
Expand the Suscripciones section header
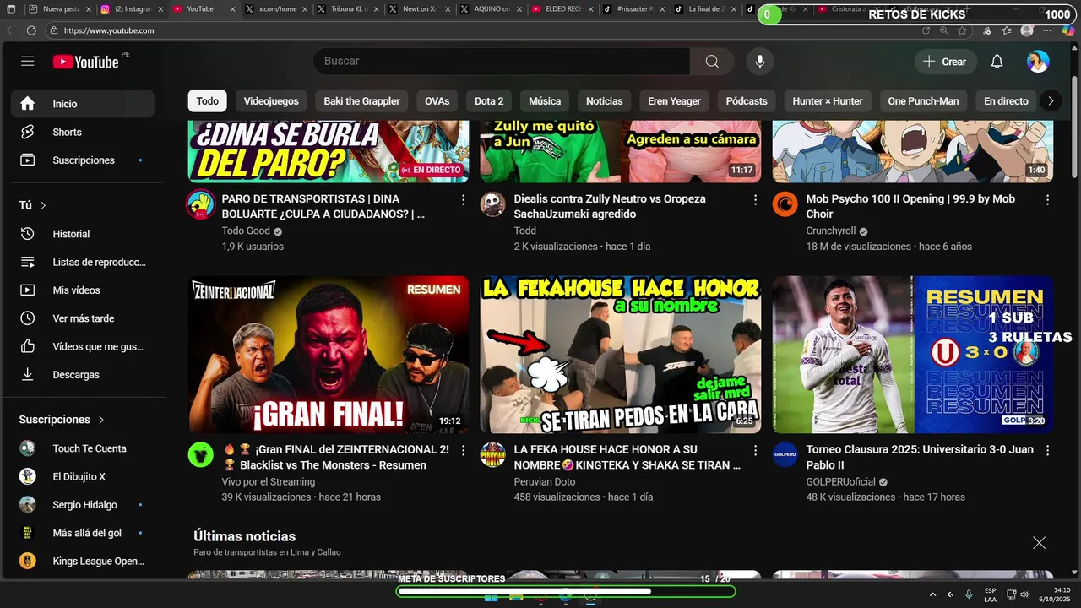[x=62, y=420]
